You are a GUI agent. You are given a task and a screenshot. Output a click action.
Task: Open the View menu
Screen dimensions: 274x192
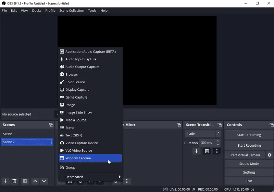pos(24,11)
